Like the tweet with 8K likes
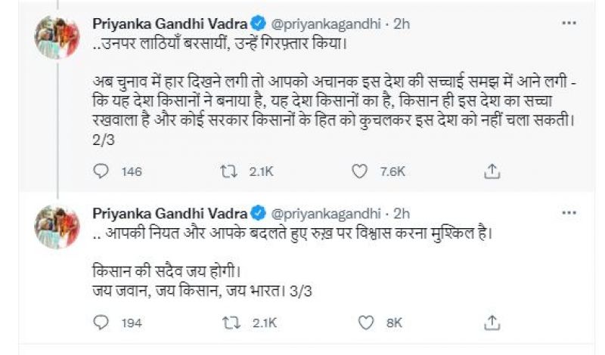 (368, 323)
